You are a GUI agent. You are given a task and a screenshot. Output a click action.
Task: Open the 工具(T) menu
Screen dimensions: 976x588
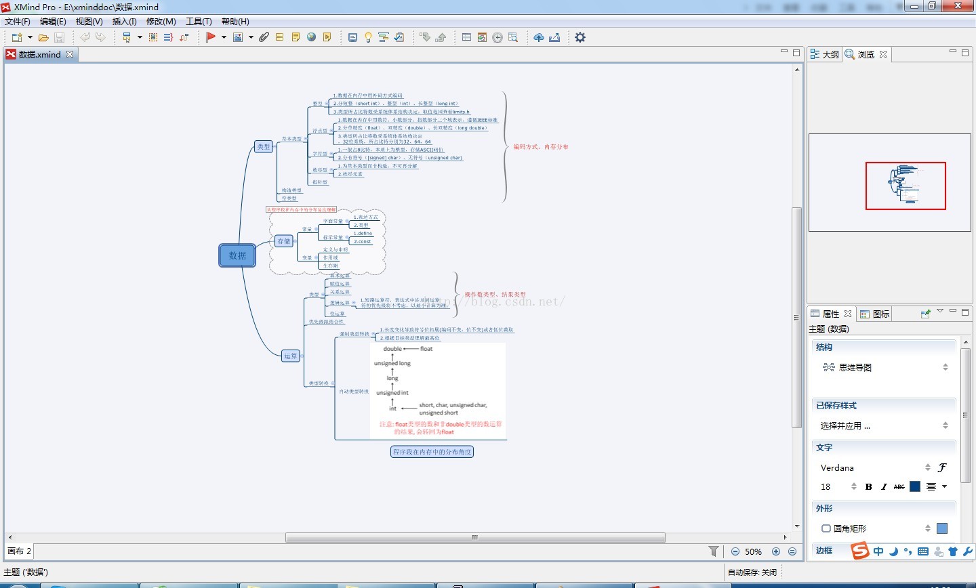pos(199,22)
